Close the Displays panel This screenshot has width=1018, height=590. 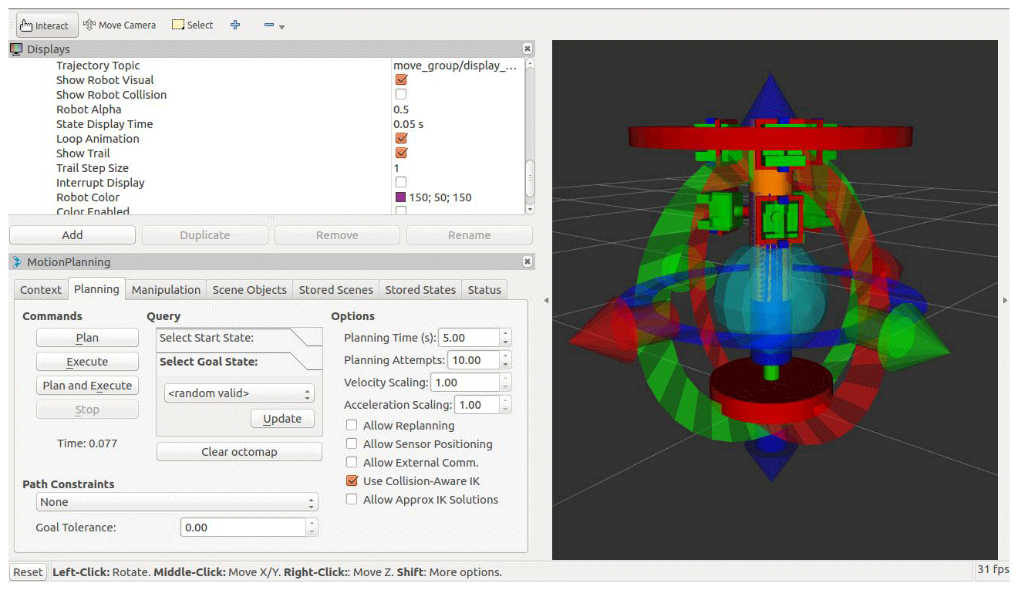pyautogui.click(x=528, y=49)
